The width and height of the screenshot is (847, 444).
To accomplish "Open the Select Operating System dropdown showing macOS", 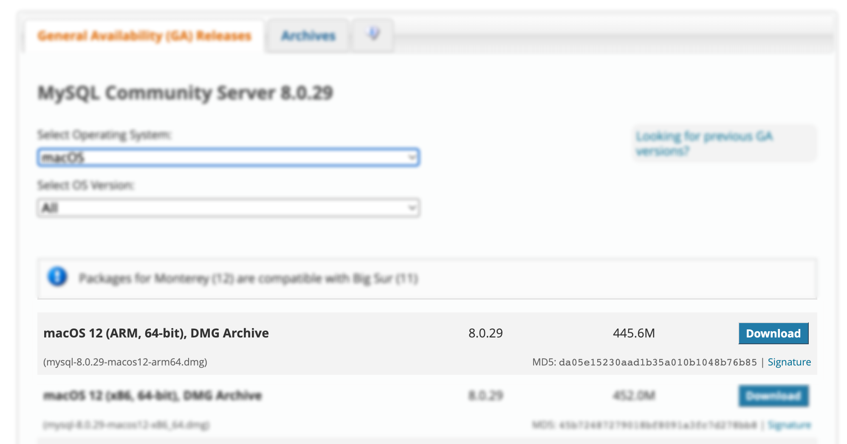I will point(229,157).
